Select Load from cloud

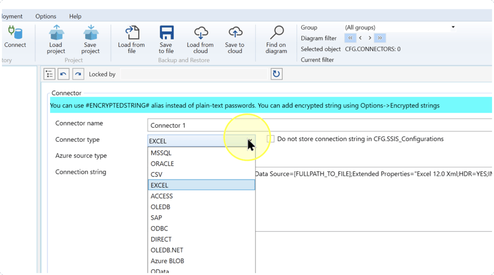tap(200, 39)
